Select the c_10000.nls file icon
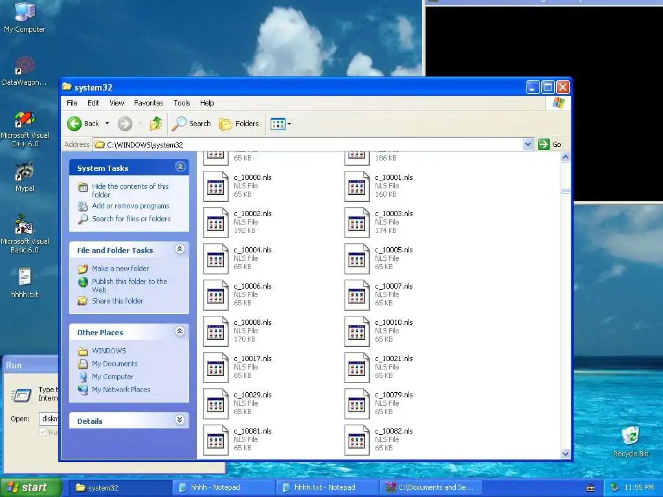The width and height of the screenshot is (663, 497). click(216, 186)
